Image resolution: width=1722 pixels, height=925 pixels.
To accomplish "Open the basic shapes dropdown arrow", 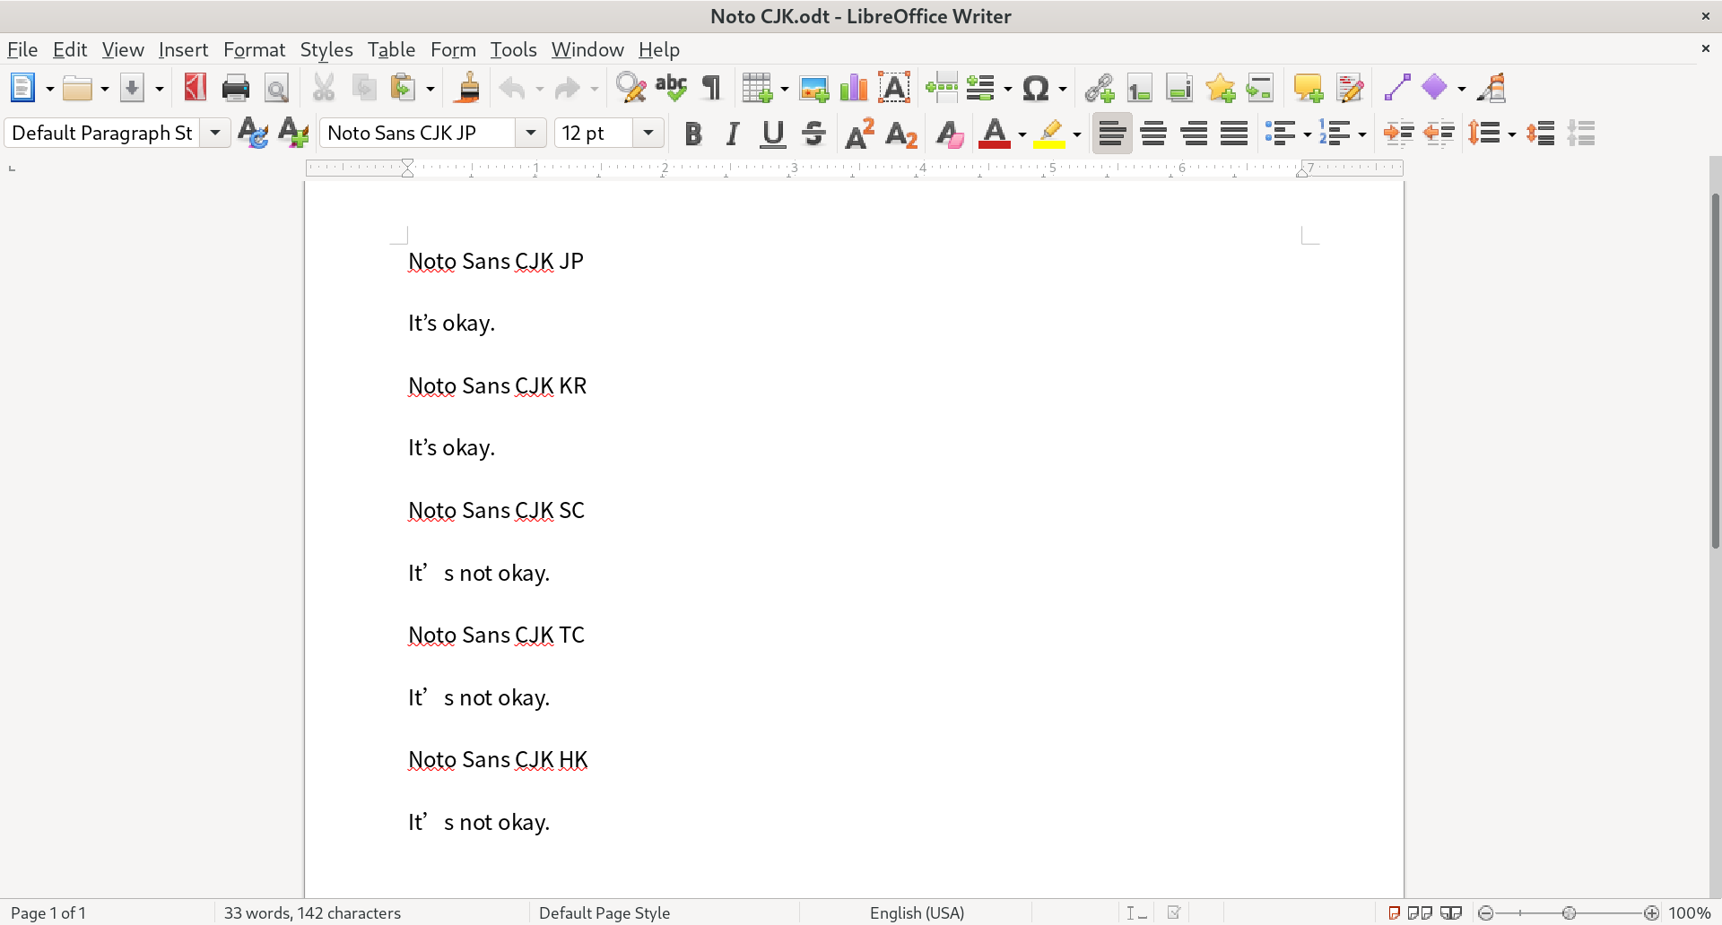I will pyautogui.click(x=1461, y=89).
